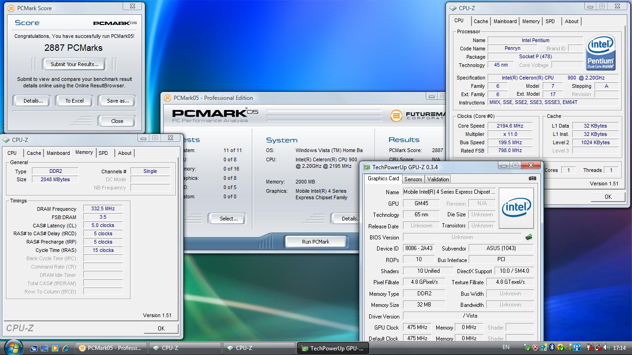Click GPU-Z Device ID field 8086 - 2A43
The image size is (632, 355).
(419, 248)
